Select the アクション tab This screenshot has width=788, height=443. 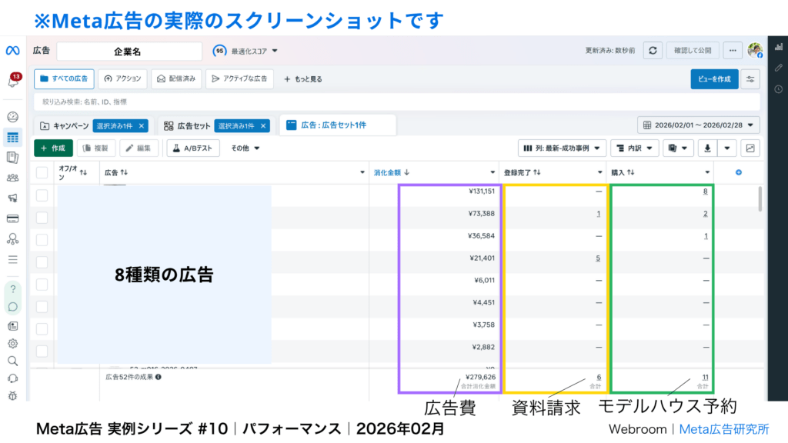coord(122,79)
